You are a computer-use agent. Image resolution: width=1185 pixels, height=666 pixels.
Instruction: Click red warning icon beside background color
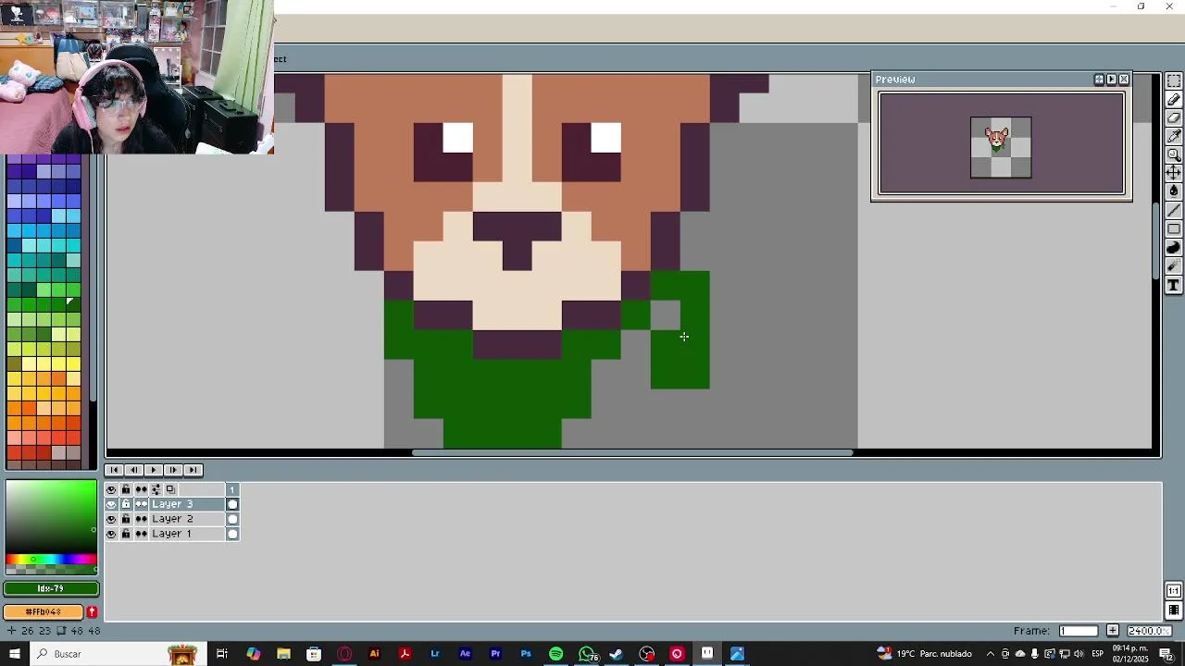pyautogui.click(x=92, y=612)
